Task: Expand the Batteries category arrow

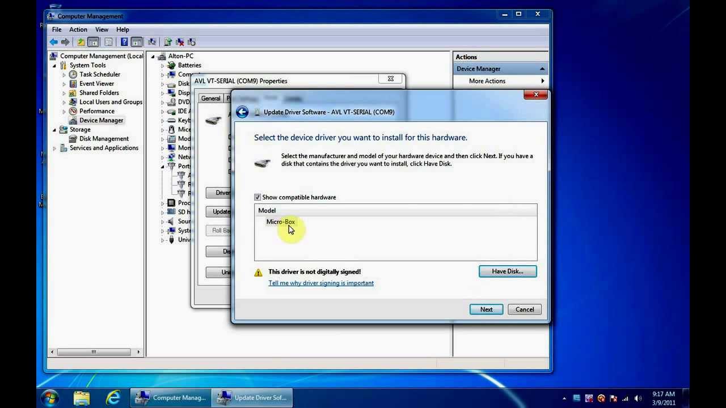Action: point(162,66)
